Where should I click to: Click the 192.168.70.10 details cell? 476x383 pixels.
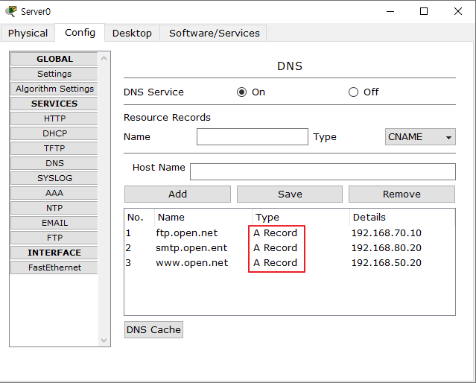[x=386, y=233]
